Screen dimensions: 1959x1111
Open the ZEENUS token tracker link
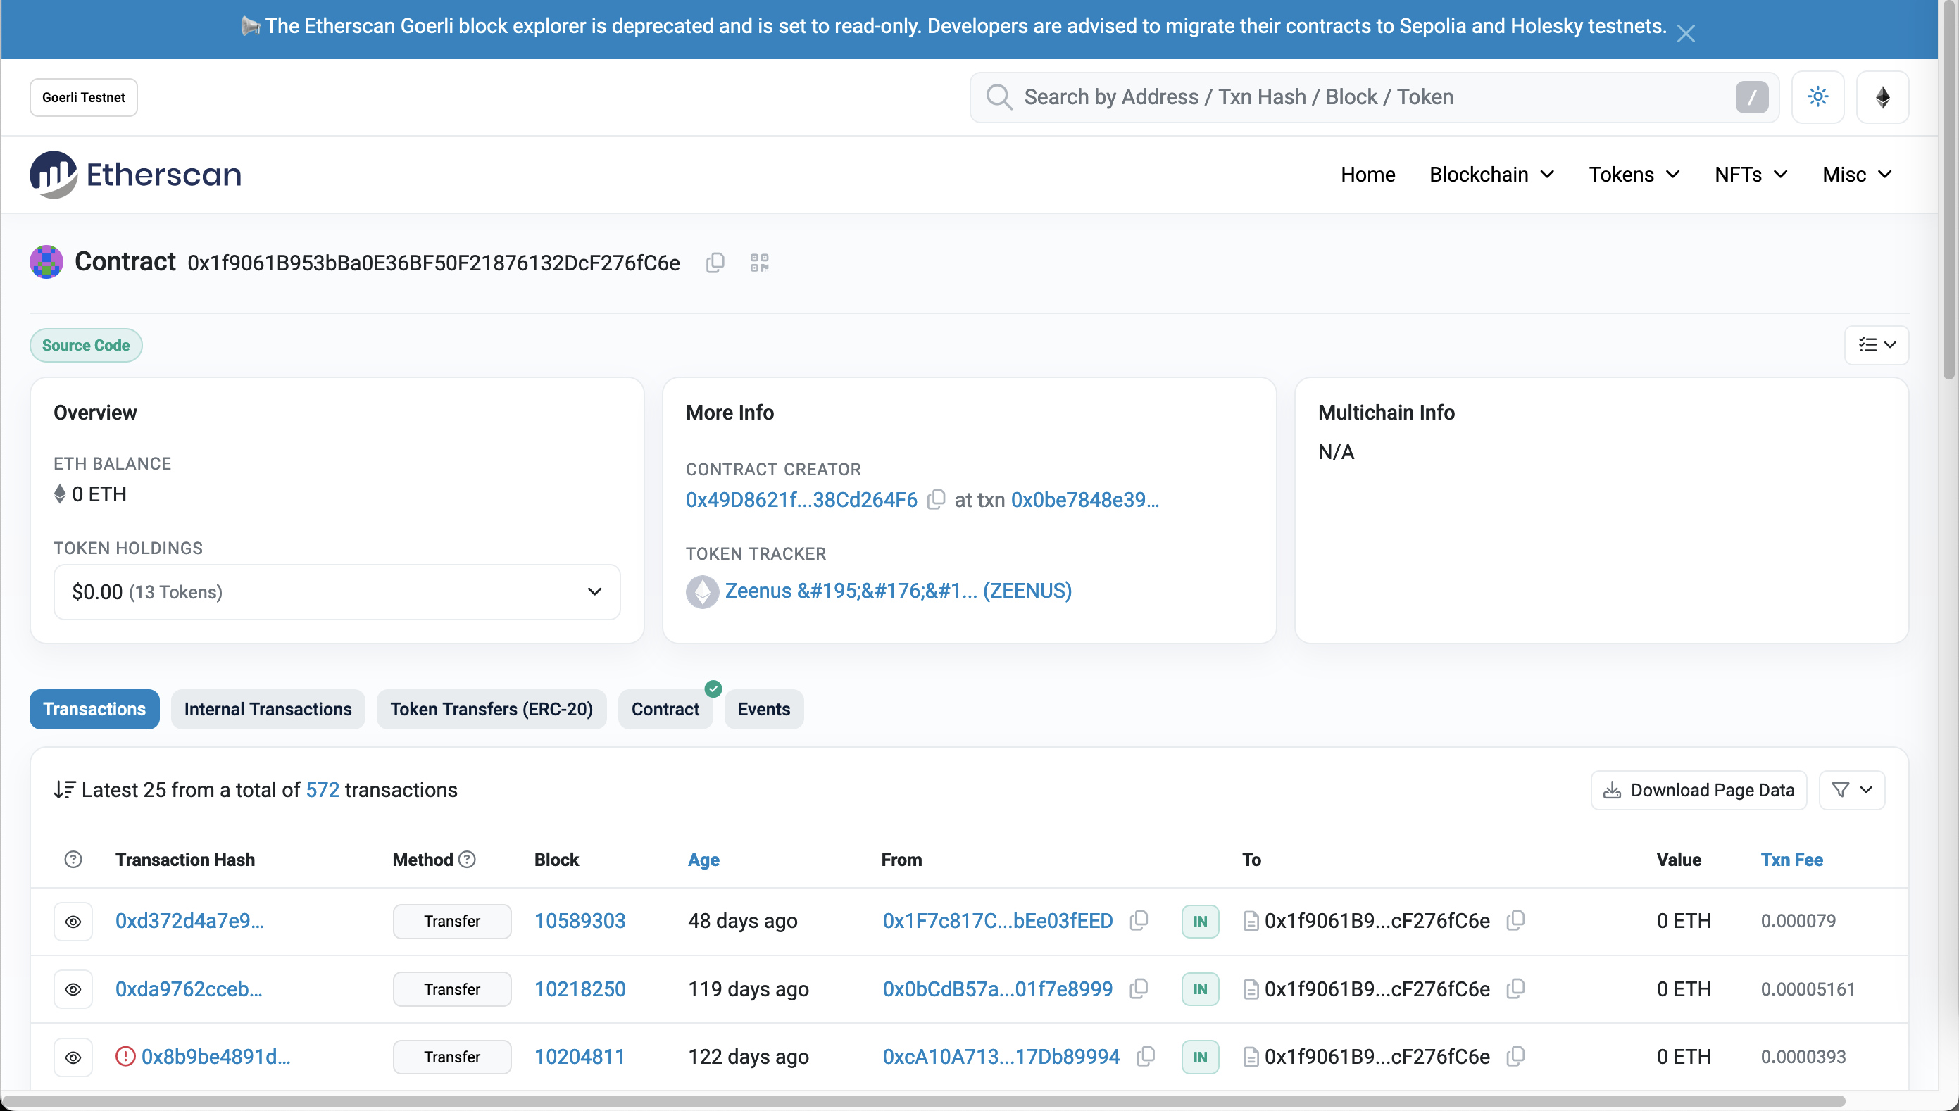(897, 591)
